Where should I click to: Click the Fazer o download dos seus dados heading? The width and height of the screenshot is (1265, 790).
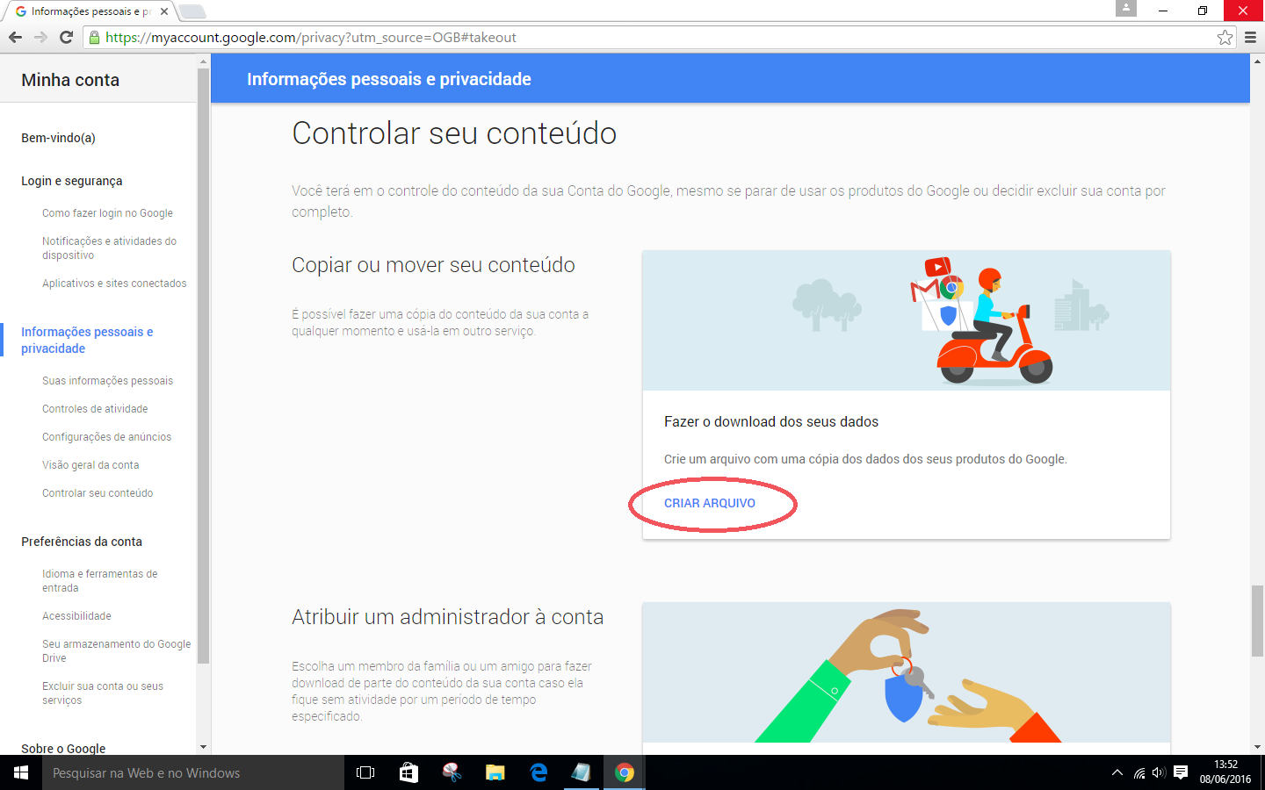[771, 422]
